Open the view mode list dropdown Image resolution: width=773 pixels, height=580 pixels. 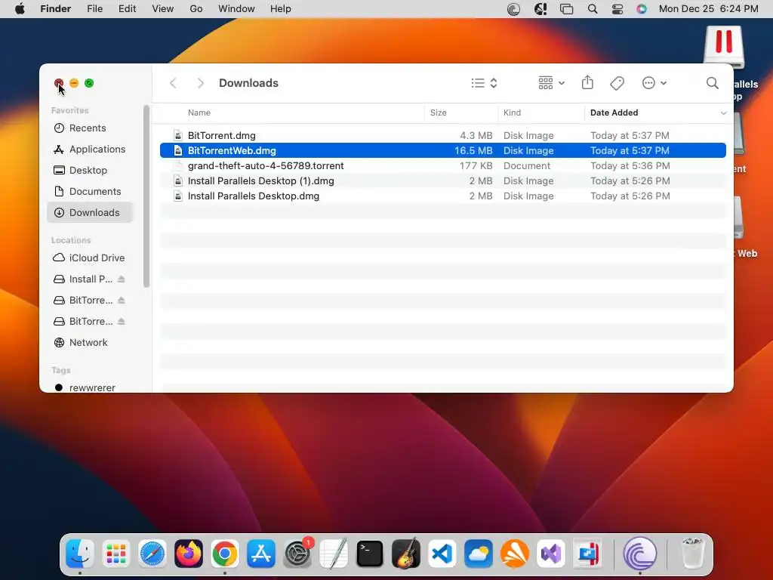click(x=484, y=83)
